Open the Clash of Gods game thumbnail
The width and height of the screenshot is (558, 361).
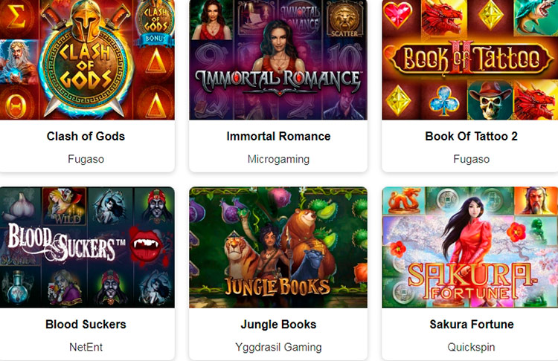[x=87, y=59]
